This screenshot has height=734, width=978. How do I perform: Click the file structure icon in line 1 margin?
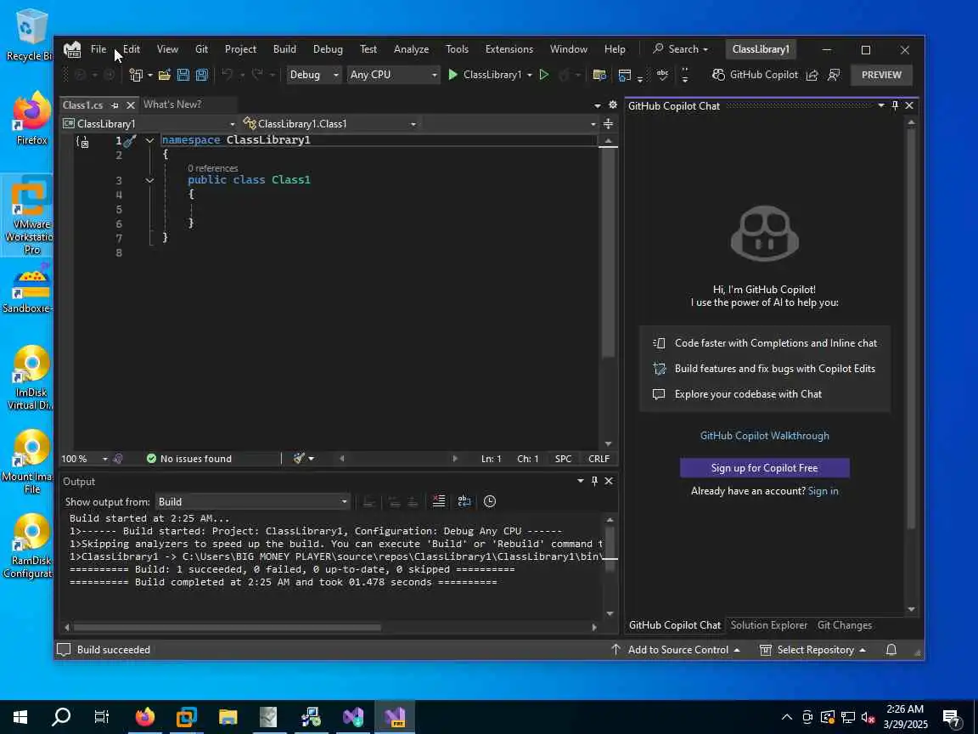point(82,142)
